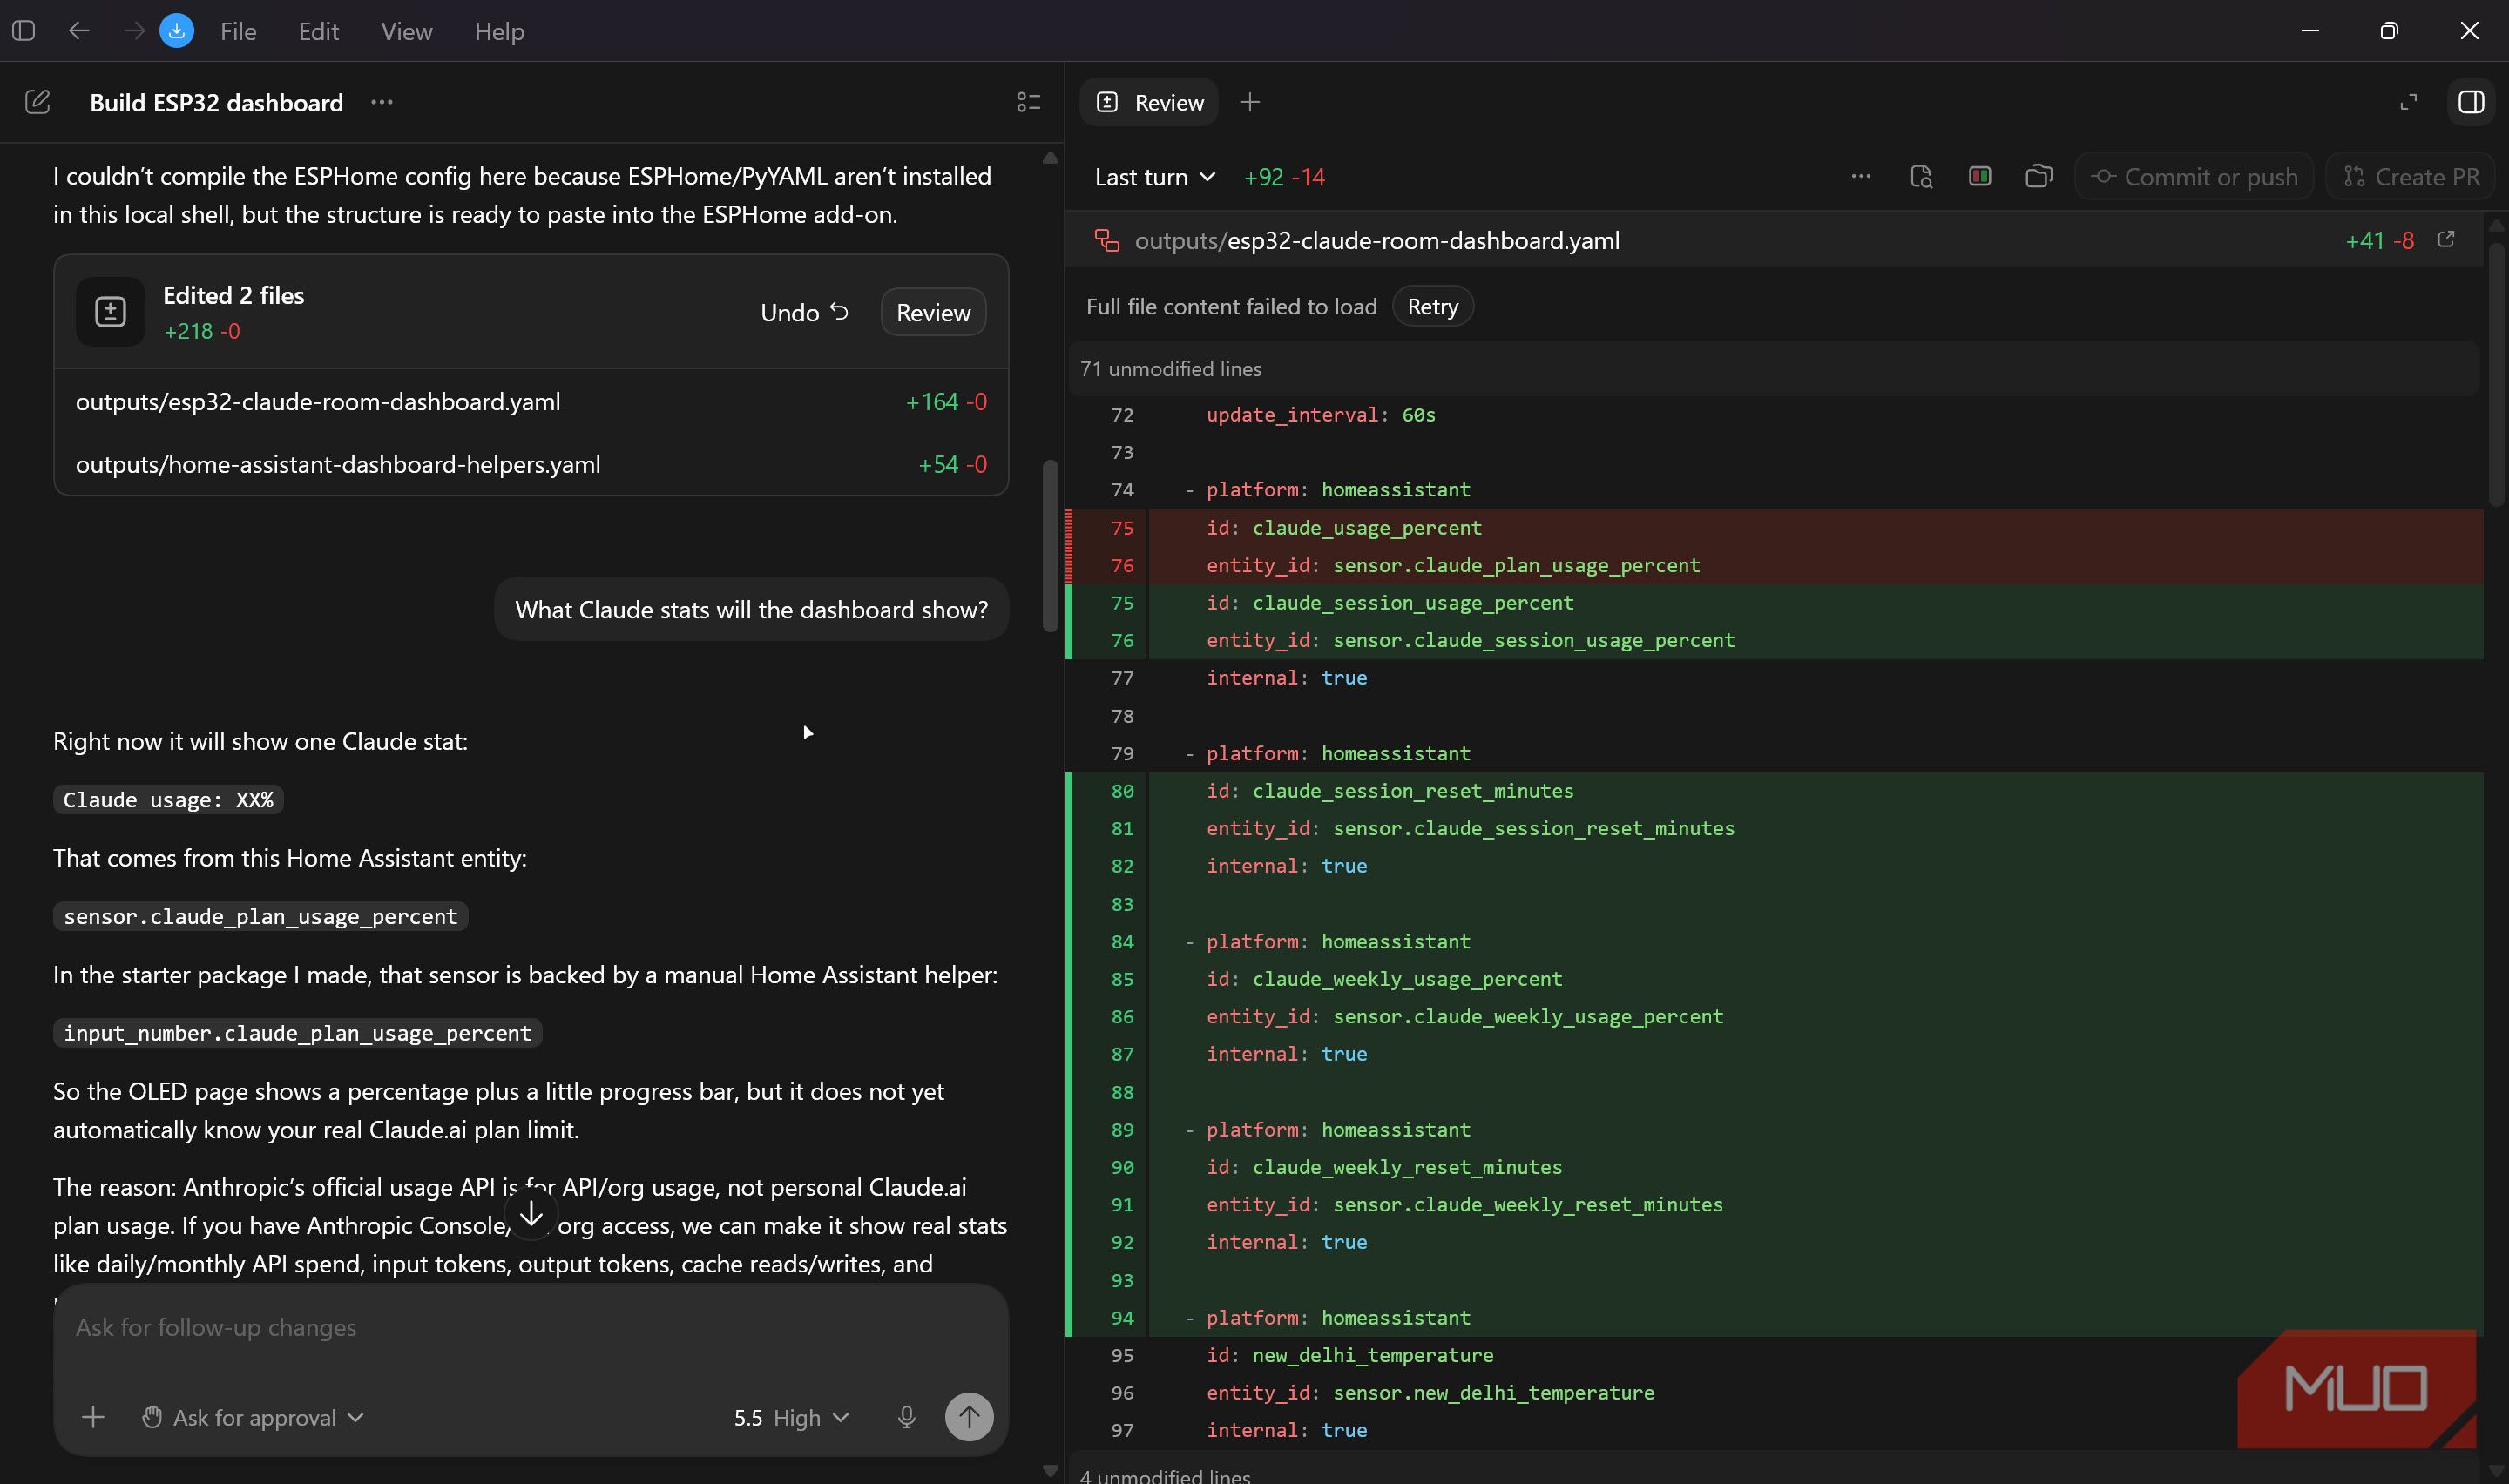This screenshot has height=1484, width=2509.
Task: Start voice input with microphone icon
Action: click(x=906, y=1417)
